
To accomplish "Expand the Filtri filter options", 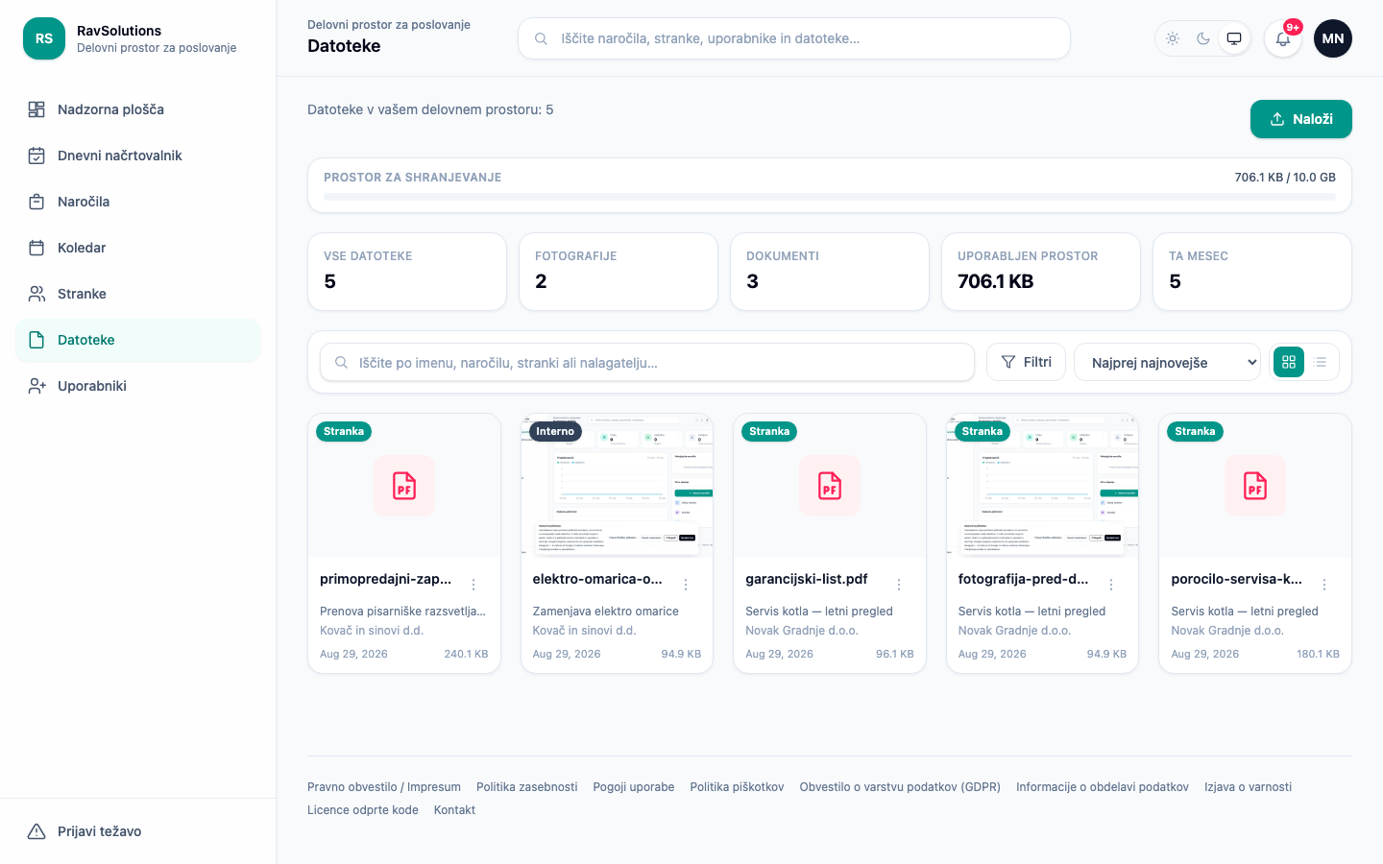I will [1026, 362].
